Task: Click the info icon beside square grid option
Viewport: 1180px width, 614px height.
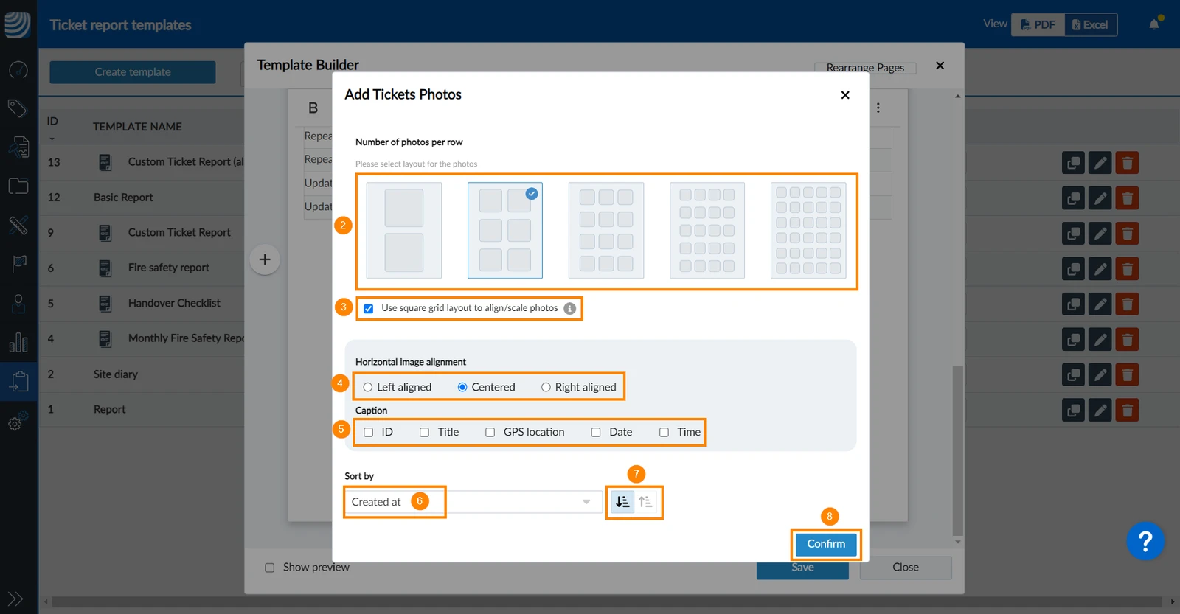Action: coord(570,309)
